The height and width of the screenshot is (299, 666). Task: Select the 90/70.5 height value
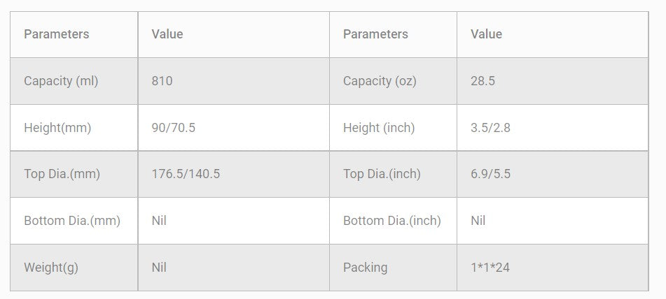(x=174, y=128)
